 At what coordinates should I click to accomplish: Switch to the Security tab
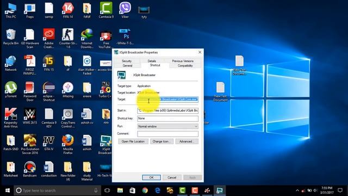(x=127, y=61)
